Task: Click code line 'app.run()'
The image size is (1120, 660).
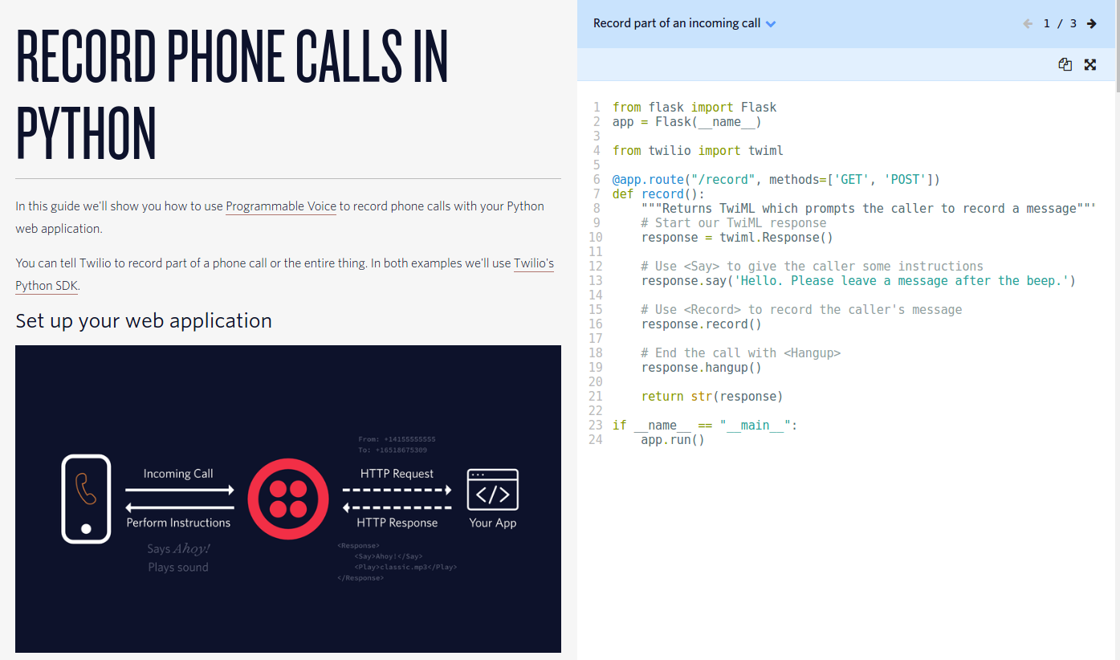Action: tap(673, 440)
